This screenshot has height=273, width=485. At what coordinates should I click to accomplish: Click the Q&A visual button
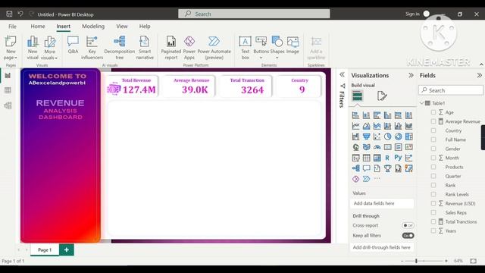coord(73,45)
